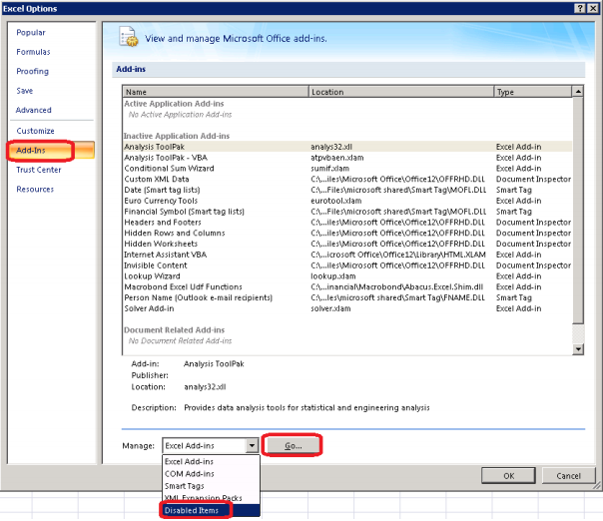Select the Invisible Content row
This screenshot has height=521, width=603.
[x=347, y=265]
